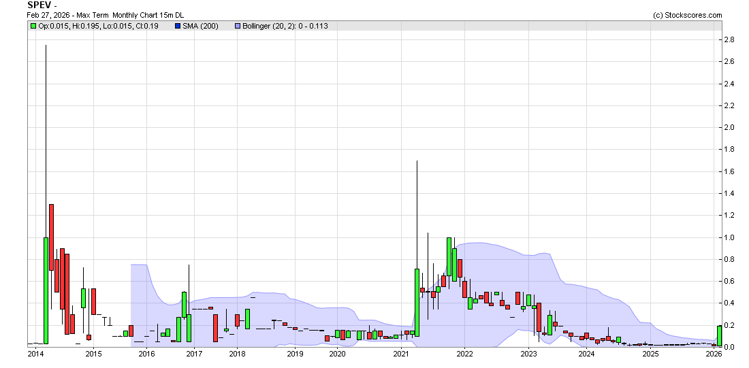This screenshot has height=368, width=749.
Task: Click the green late-2021 candle reaching 1.0
Action: coord(449,257)
